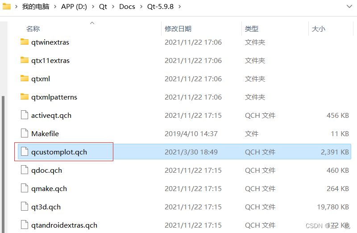Select the qdoc.qch file name

tap(46, 171)
